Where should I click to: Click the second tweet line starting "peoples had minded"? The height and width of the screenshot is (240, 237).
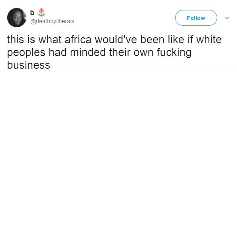pyautogui.click(x=99, y=52)
